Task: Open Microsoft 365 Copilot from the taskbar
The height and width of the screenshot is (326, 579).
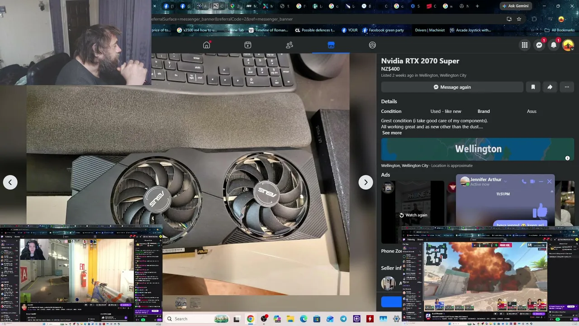Action: pyautogui.click(x=277, y=319)
